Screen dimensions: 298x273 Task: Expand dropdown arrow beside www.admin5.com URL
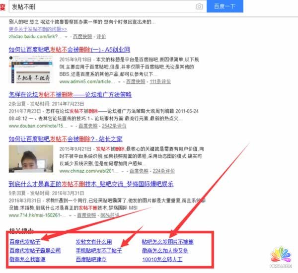120,81
